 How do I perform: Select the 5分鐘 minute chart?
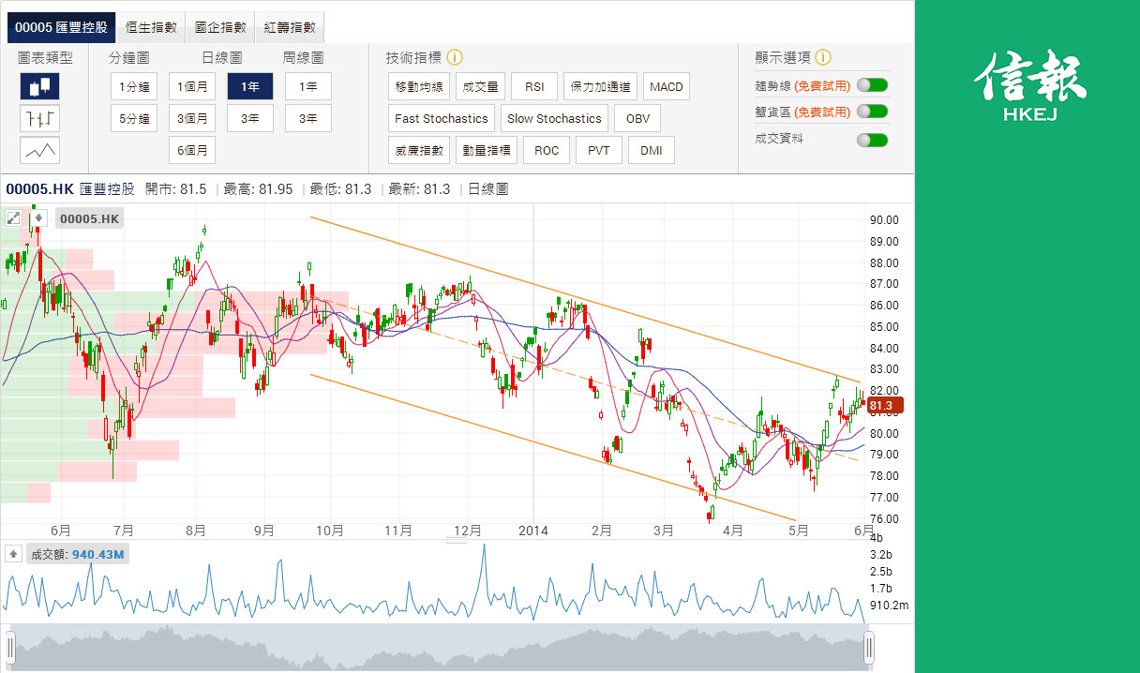134,118
